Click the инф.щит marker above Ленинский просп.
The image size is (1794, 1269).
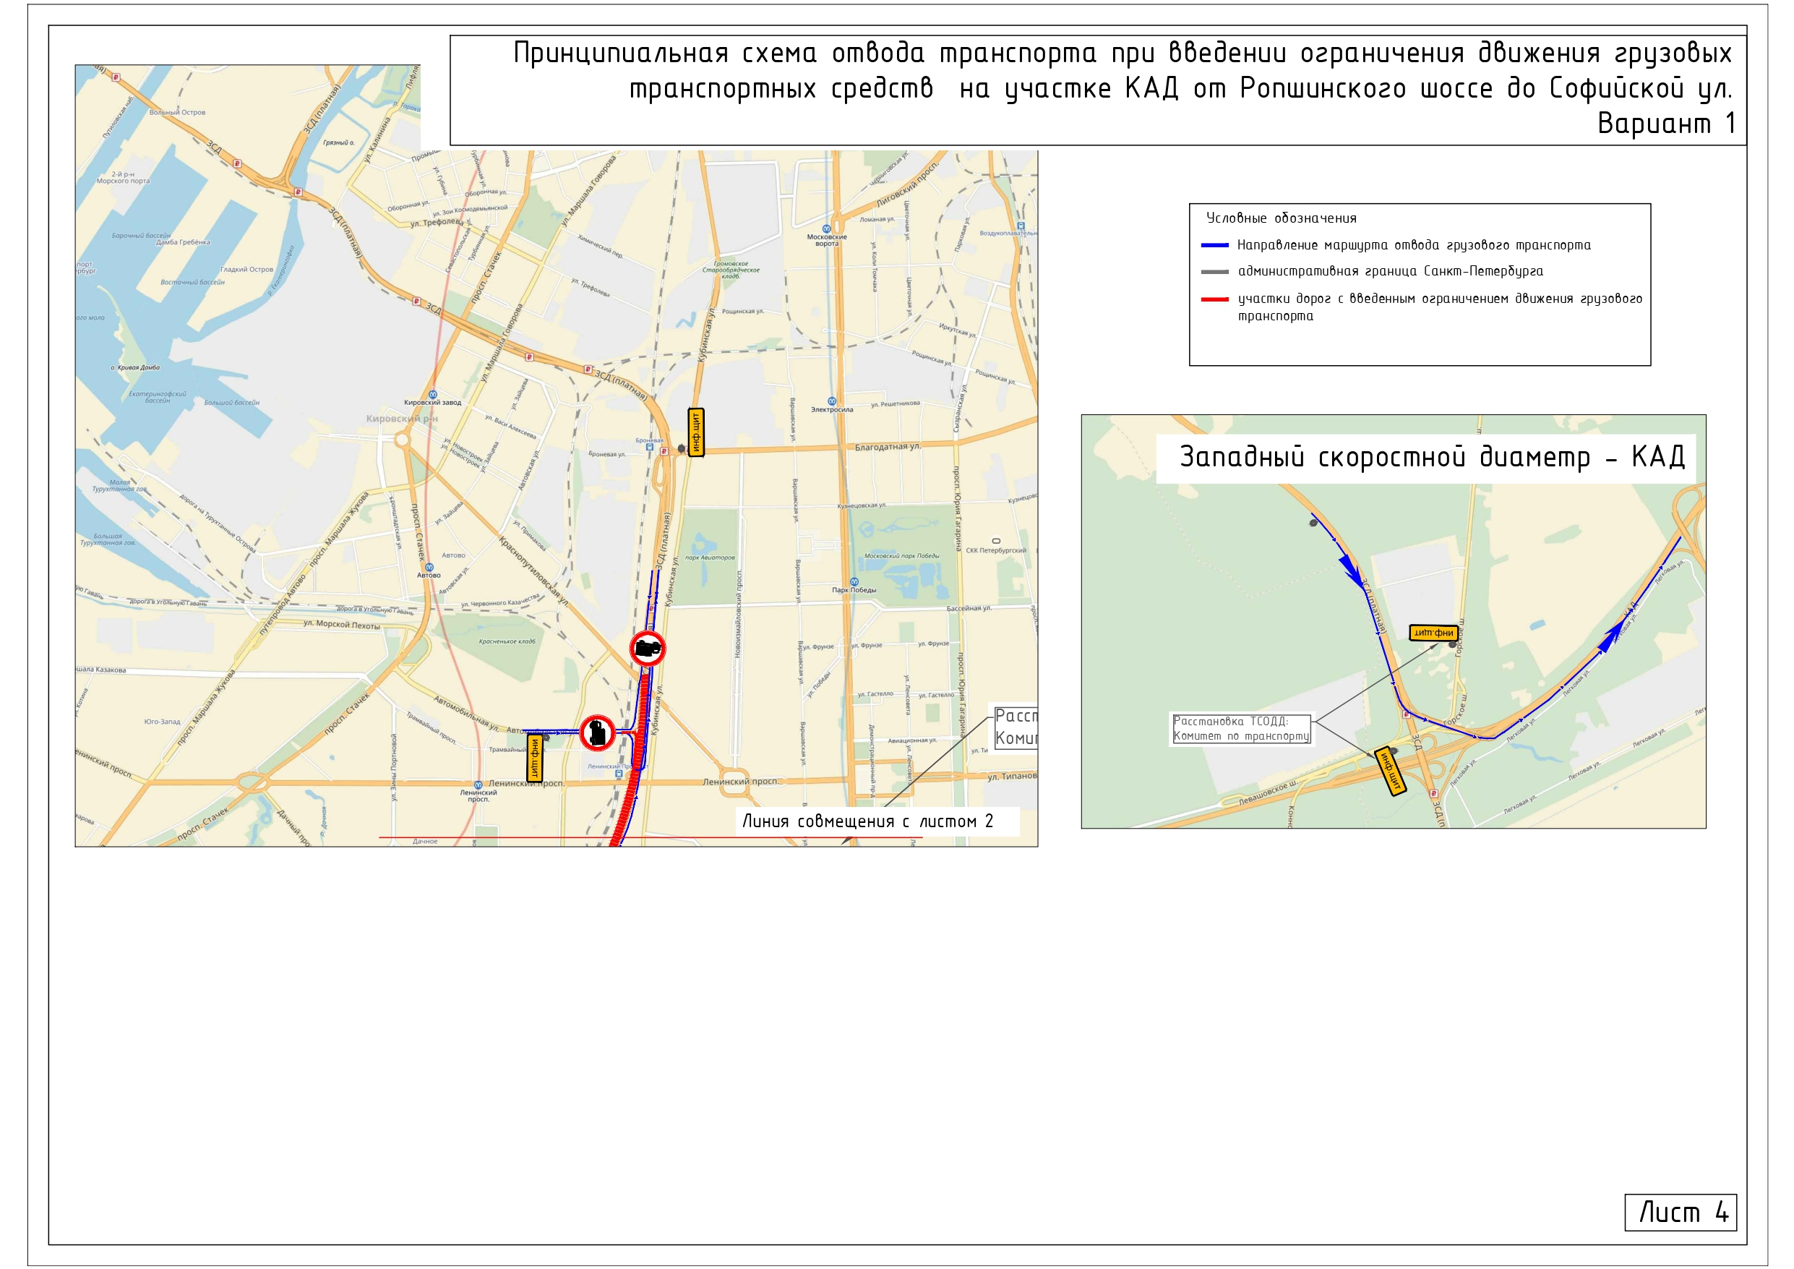point(534,758)
